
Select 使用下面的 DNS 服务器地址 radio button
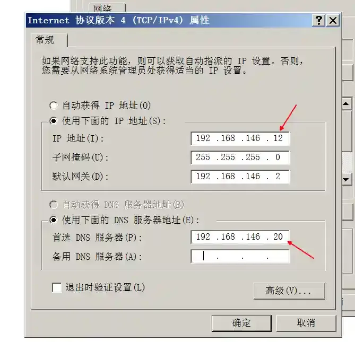point(54,220)
